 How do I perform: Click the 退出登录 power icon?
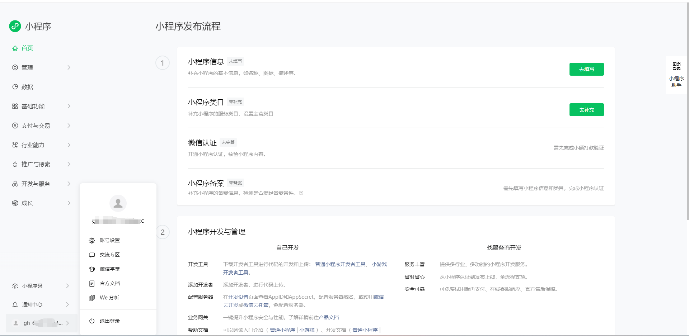point(92,321)
